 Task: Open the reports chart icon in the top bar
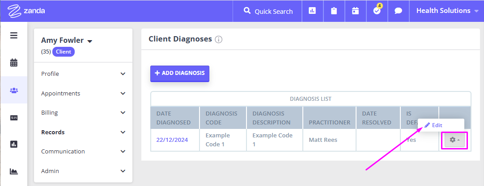pos(312,11)
